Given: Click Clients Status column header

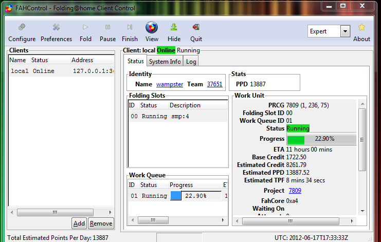Looking at the screenshot, I should click(50, 60).
